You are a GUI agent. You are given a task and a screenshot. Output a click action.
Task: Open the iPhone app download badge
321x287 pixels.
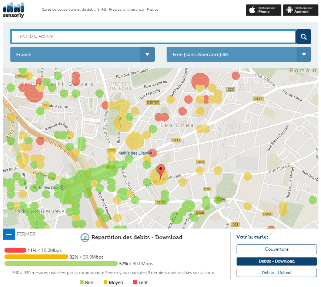[264, 10]
